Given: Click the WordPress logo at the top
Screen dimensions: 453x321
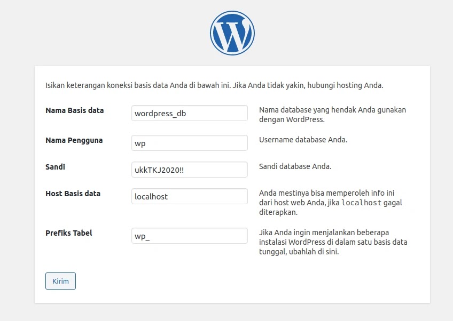Looking at the screenshot, I should 232,33.
